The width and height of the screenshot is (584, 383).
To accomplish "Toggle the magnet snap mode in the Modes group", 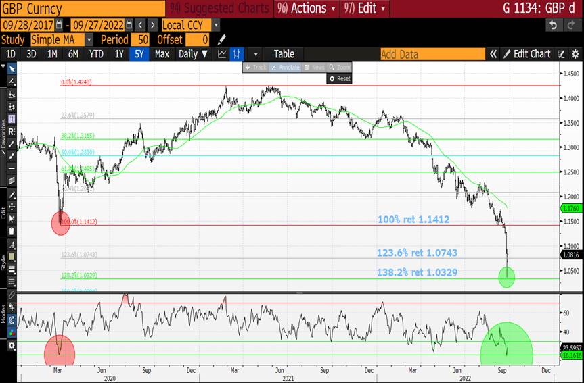I will tap(12, 320).
